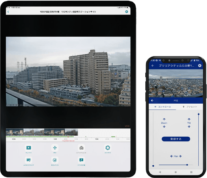Click the Pan label on phone

[176, 156]
